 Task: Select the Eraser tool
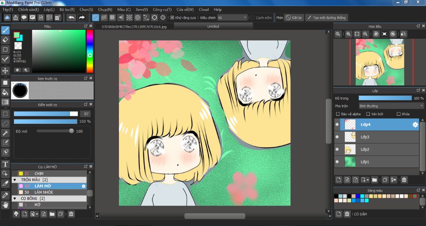[x=5, y=40]
